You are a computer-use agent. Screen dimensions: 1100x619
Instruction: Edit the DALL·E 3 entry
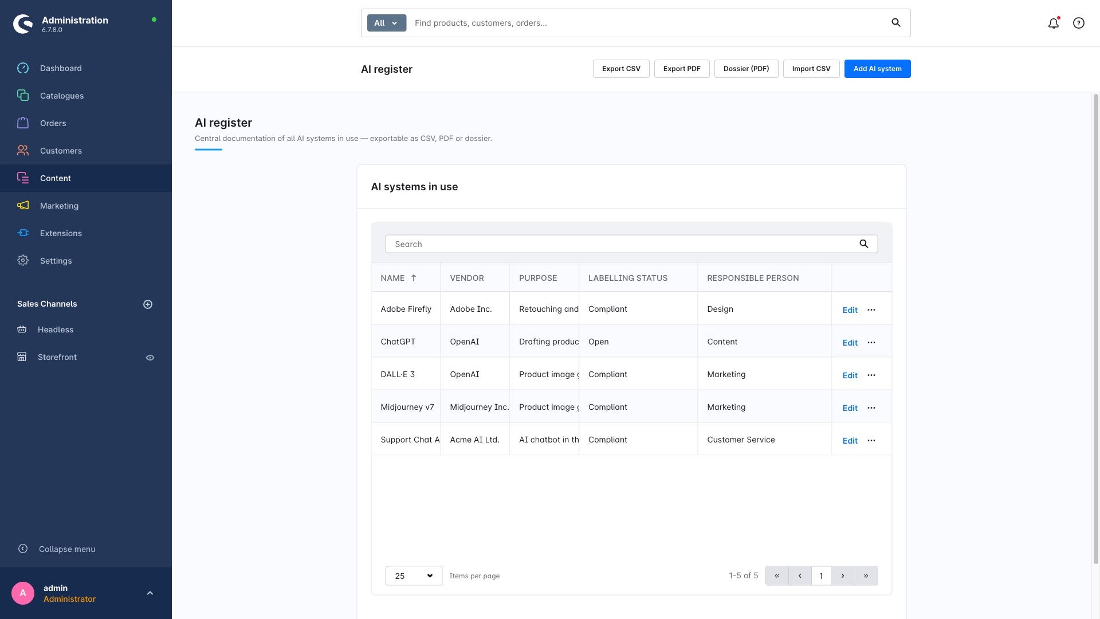[x=850, y=375]
